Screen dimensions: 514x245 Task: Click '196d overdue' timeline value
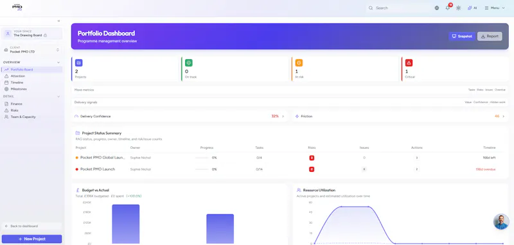(x=486, y=169)
